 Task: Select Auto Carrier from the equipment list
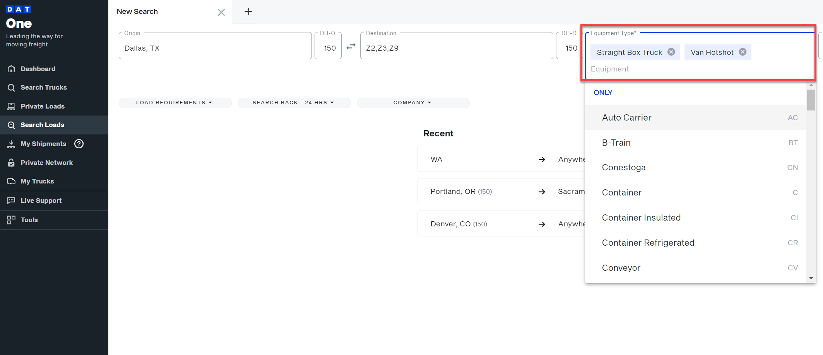(x=626, y=117)
